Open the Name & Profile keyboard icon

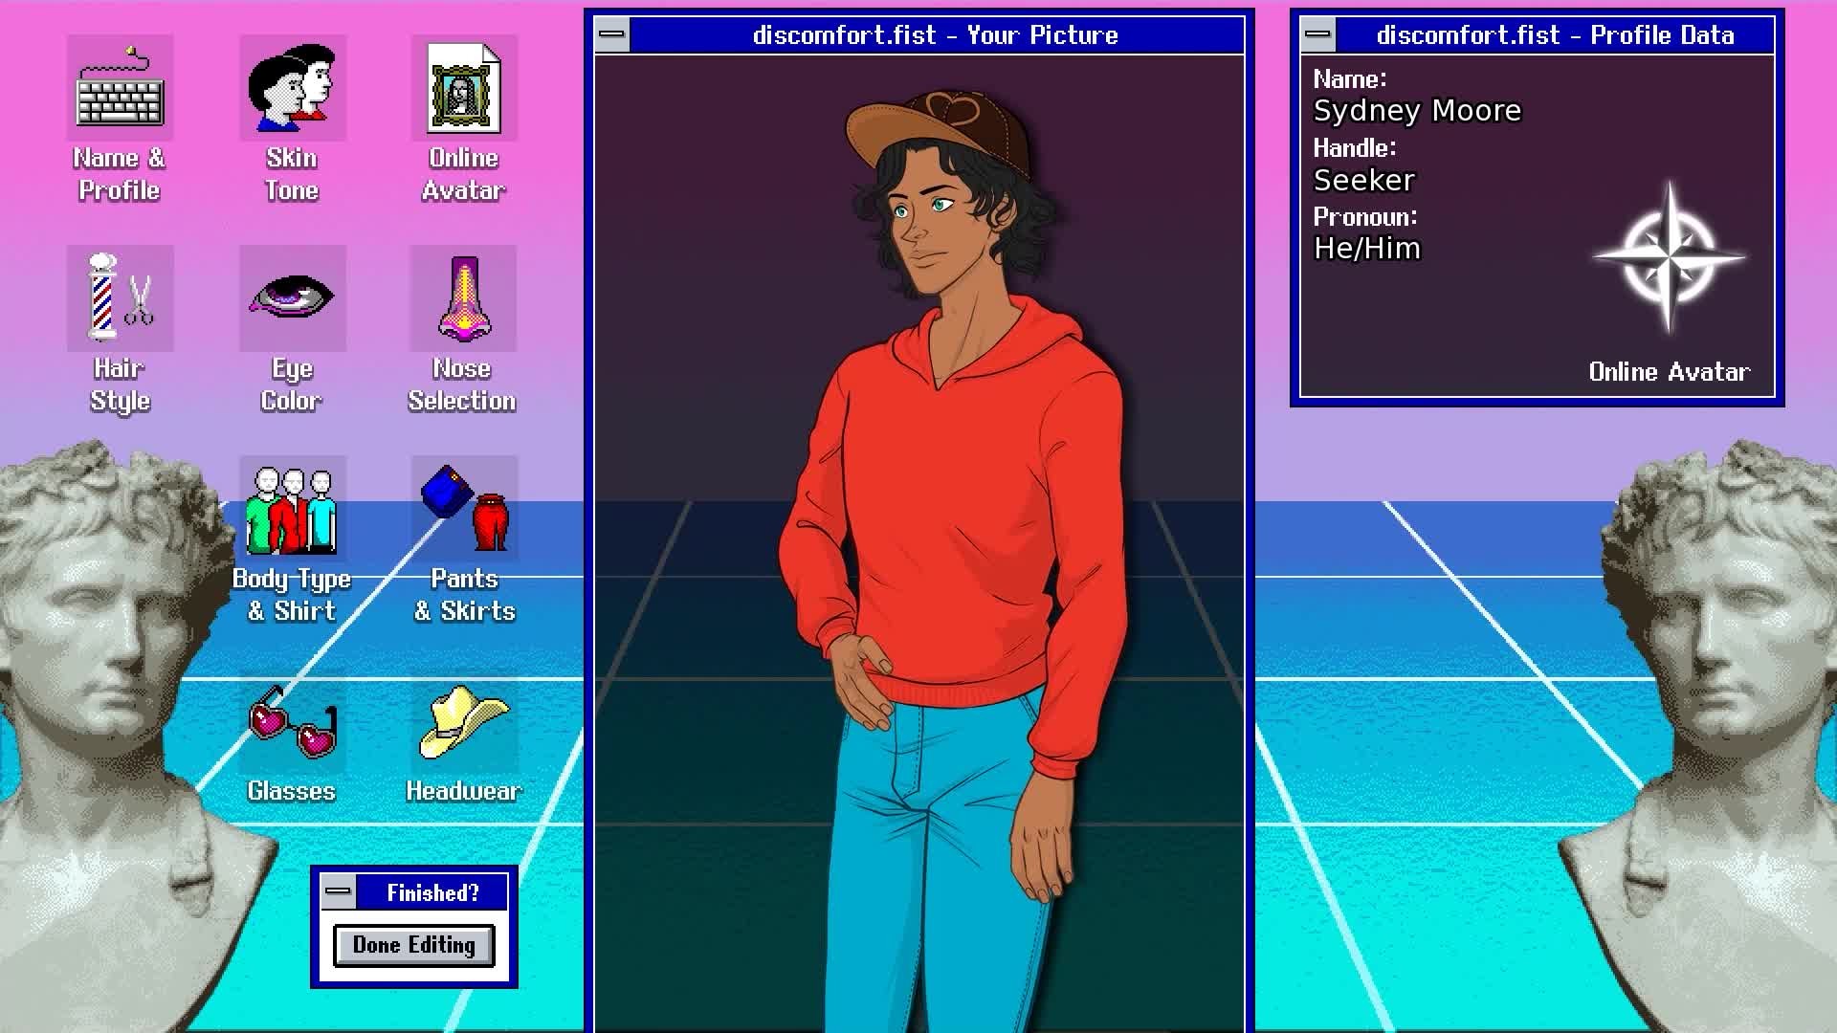point(120,89)
